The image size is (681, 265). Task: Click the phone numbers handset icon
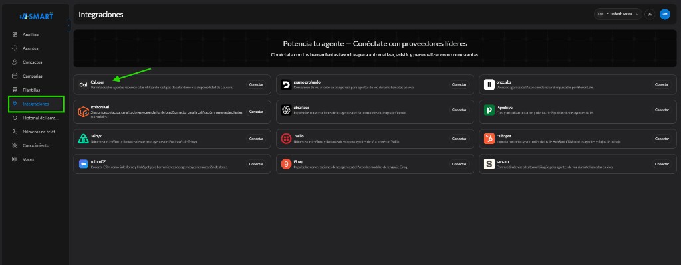click(15, 132)
